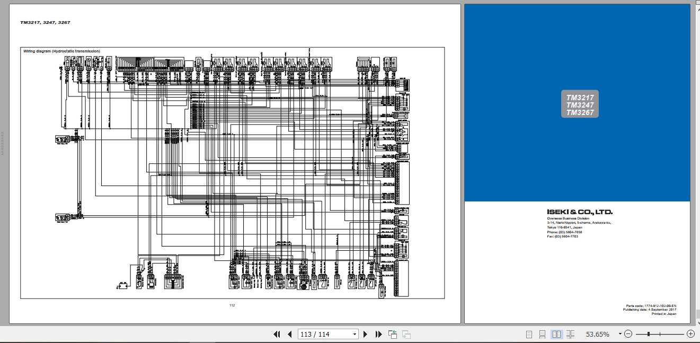This screenshot has width=700, height=343.
Task: Jump to the last page
Action: (x=377, y=335)
